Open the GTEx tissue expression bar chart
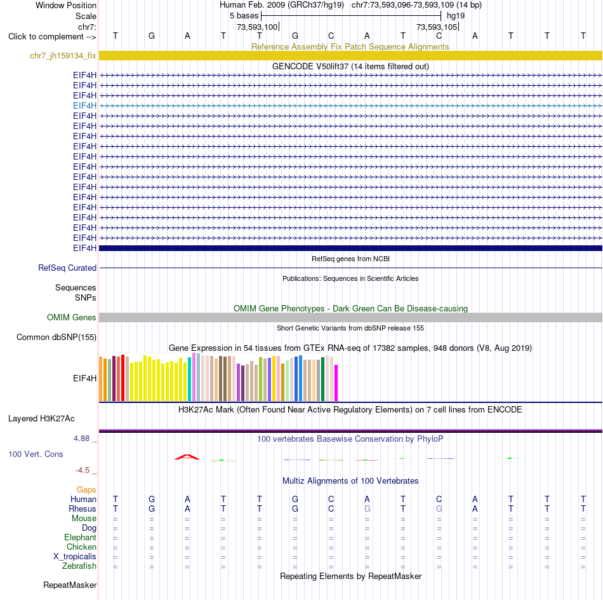The image size is (603, 600). click(x=218, y=378)
